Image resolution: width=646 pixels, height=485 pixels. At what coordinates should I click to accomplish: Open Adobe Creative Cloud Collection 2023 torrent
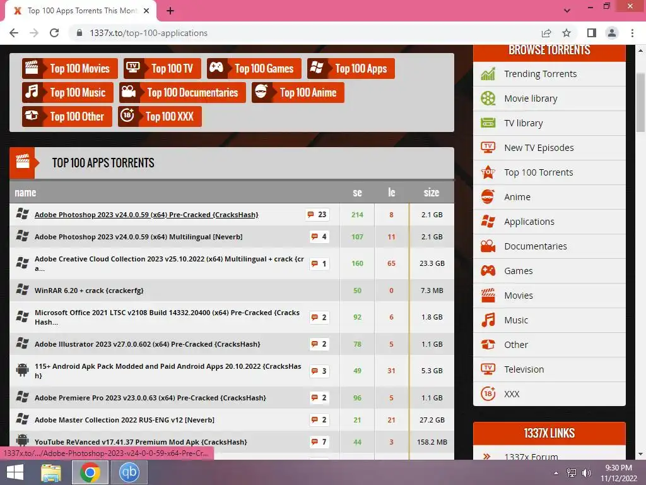click(169, 263)
